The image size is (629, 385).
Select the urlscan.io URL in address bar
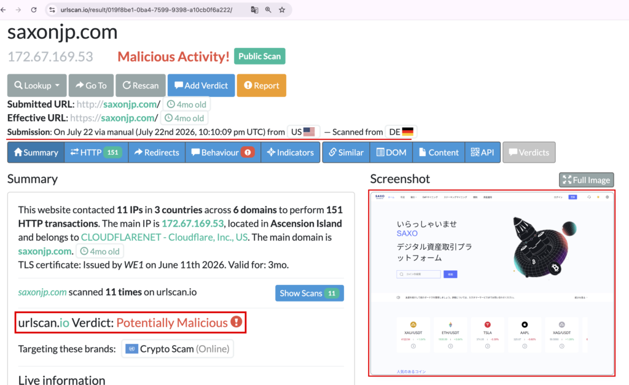coord(146,10)
